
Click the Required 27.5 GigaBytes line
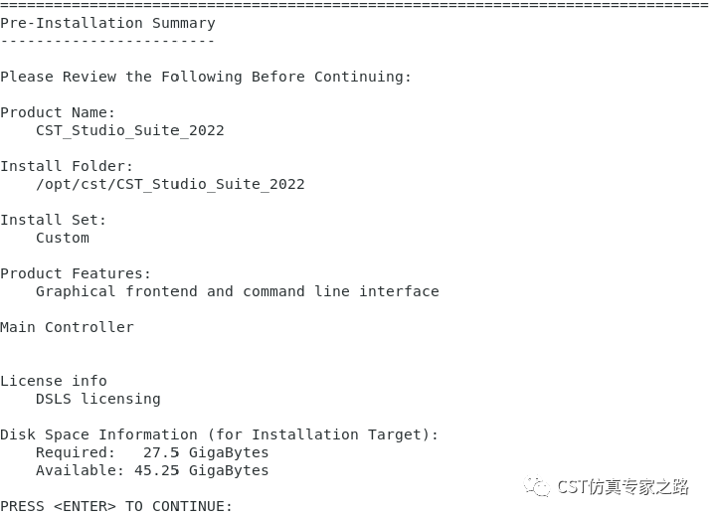coord(152,452)
